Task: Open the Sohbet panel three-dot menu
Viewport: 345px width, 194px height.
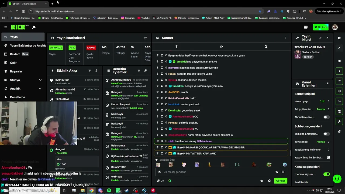Action: point(285,38)
